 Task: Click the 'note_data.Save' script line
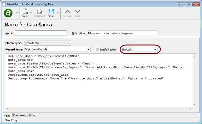pyautogui.click(x=21, y=71)
